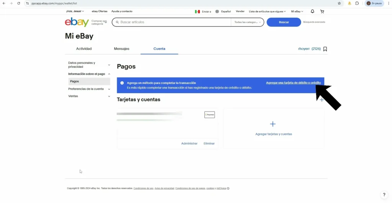This screenshot has width=392, height=203.
Task: Click the browser back arrow
Action: (x=4, y=3)
